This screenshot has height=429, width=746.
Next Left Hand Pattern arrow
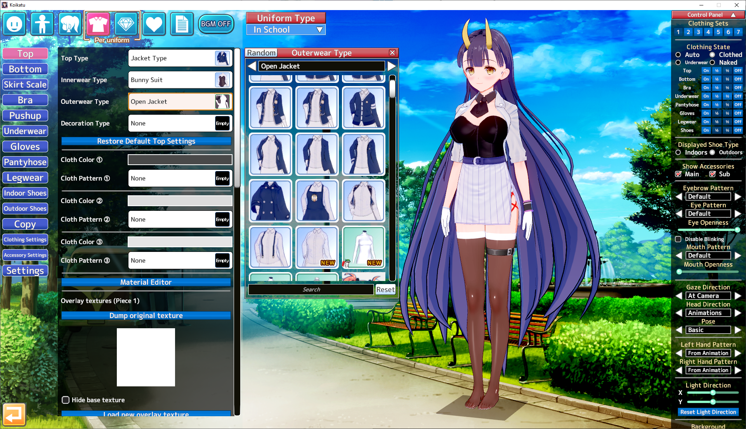pyautogui.click(x=738, y=353)
